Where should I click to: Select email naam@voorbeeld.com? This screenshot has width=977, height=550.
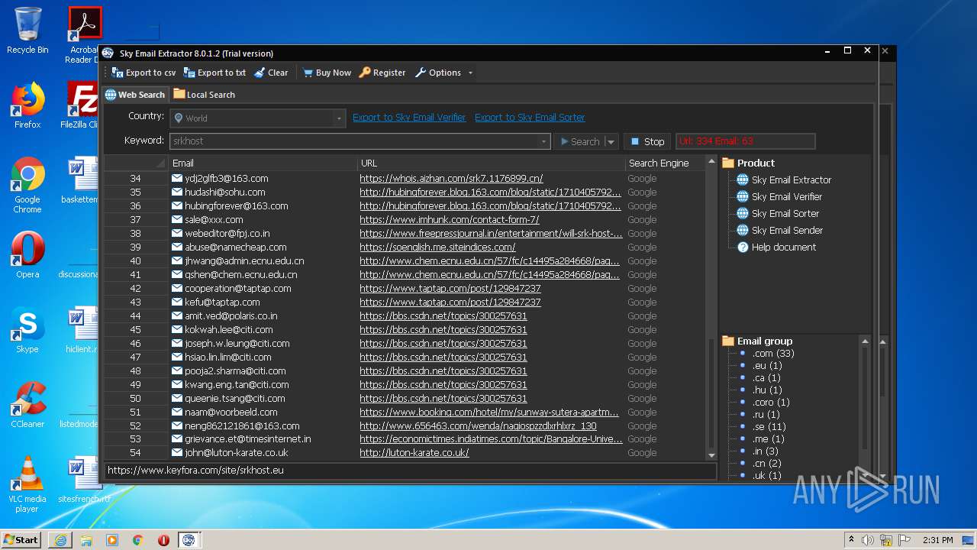click(231, 412)
